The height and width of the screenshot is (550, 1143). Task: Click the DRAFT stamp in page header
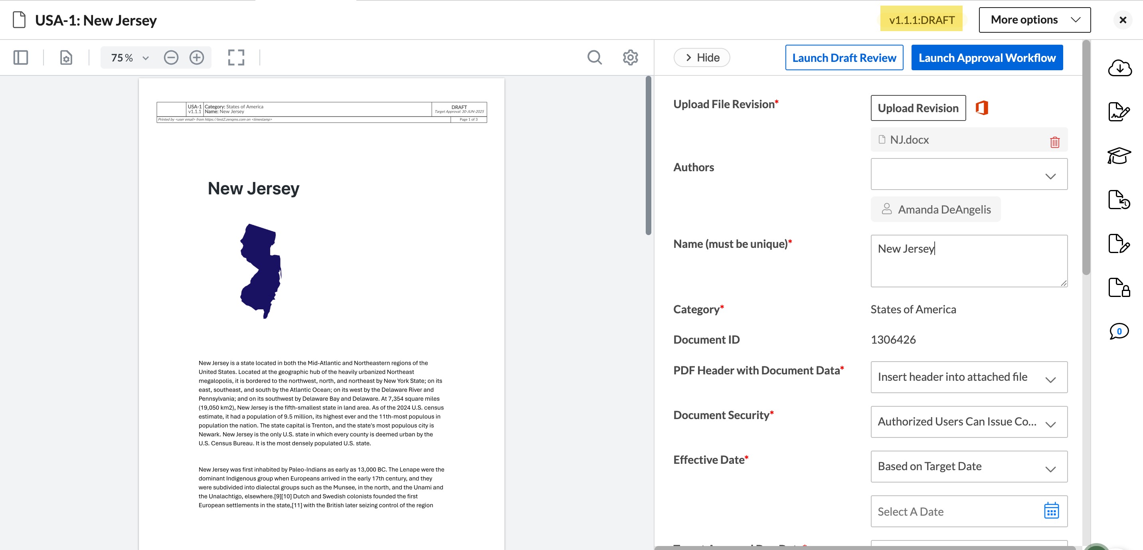[459, 107]
